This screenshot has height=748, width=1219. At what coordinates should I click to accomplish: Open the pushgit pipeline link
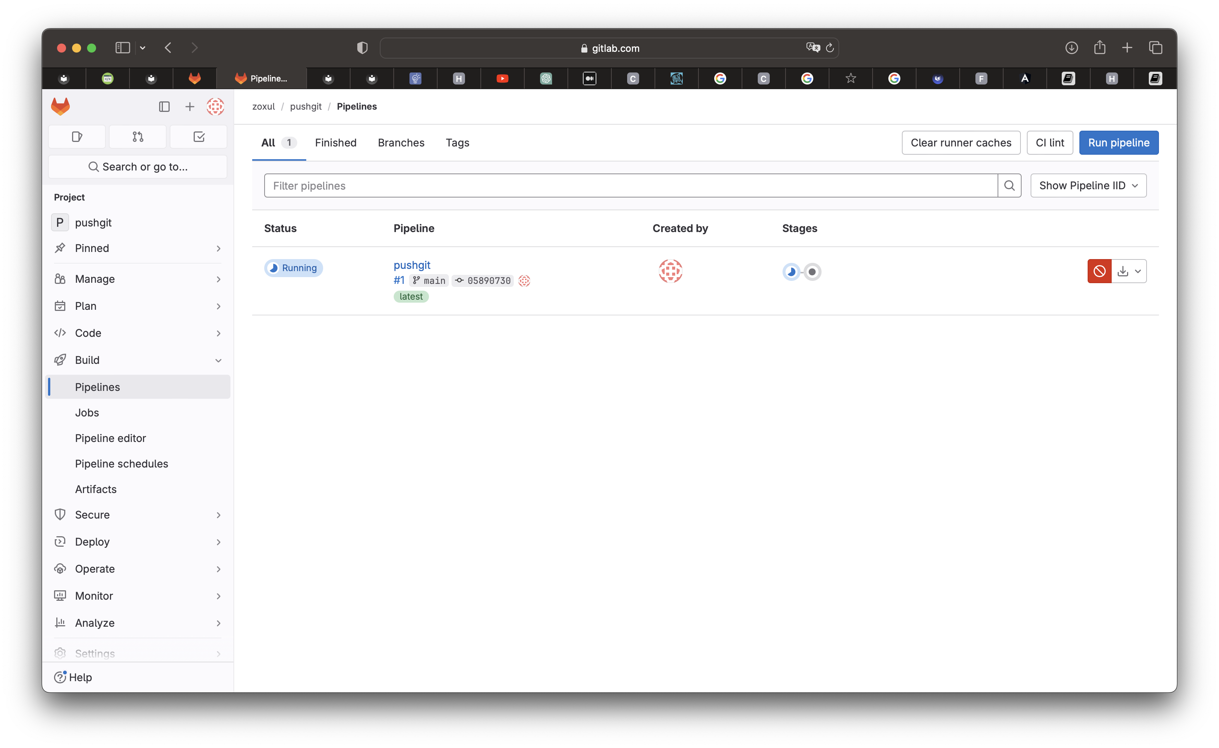point(412,265)
